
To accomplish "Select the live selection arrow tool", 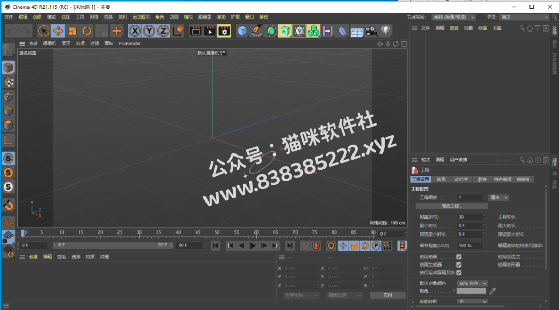I will 43,31.
